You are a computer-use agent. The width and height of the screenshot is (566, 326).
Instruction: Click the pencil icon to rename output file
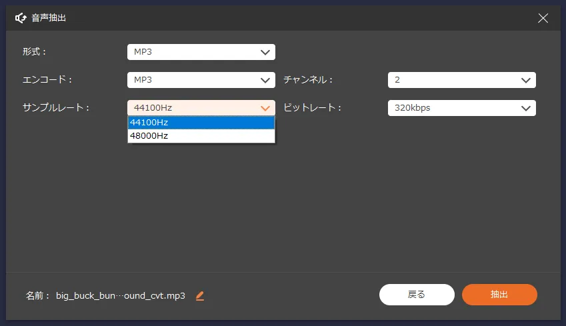(x=200, y=295)
